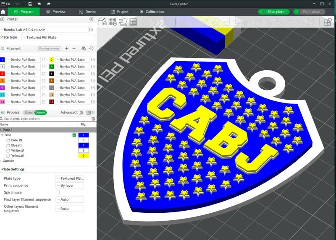Save the project with the disk icon
Viewport: 336px width, 240px height.
(x=30, y=4)
